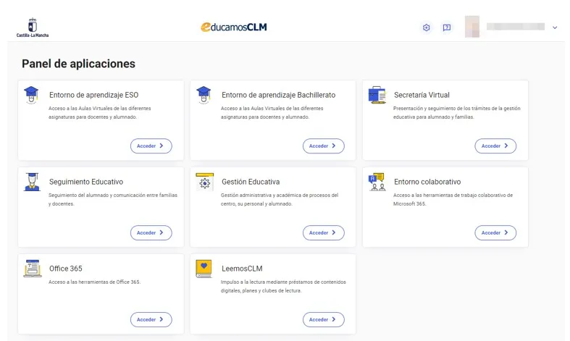The height and width of the screenshot is (341, 570).
Task: Click the blurred user name field
Action: [x=516, y=27]
